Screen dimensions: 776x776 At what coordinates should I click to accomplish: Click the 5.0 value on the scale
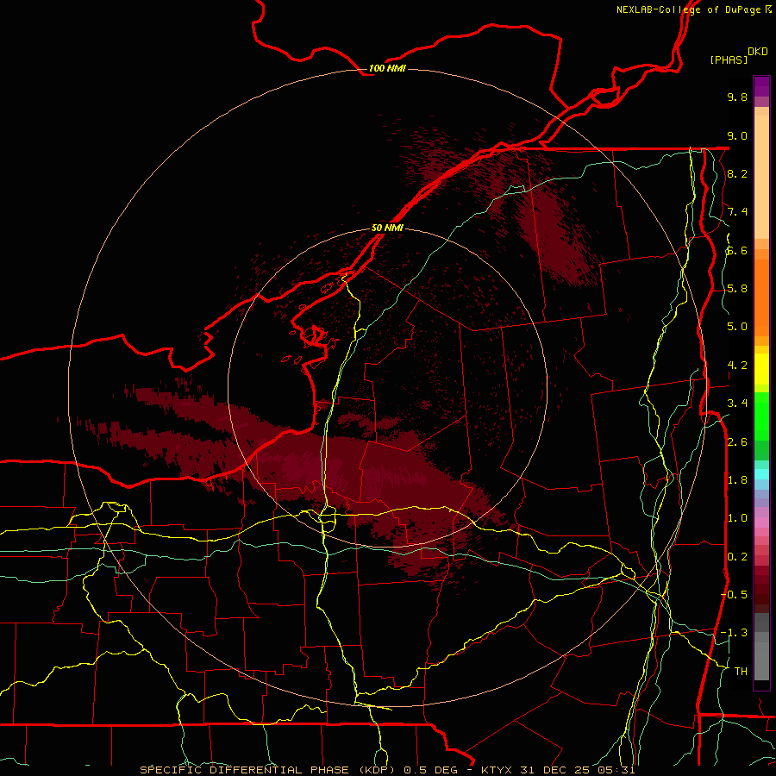[737, 327]
